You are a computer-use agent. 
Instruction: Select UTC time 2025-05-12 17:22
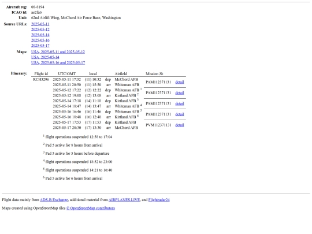pyautogui.click(x=67, y=90)
